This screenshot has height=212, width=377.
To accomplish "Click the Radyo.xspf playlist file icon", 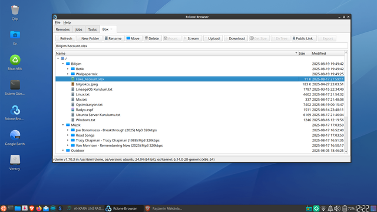I will point(73,110).
